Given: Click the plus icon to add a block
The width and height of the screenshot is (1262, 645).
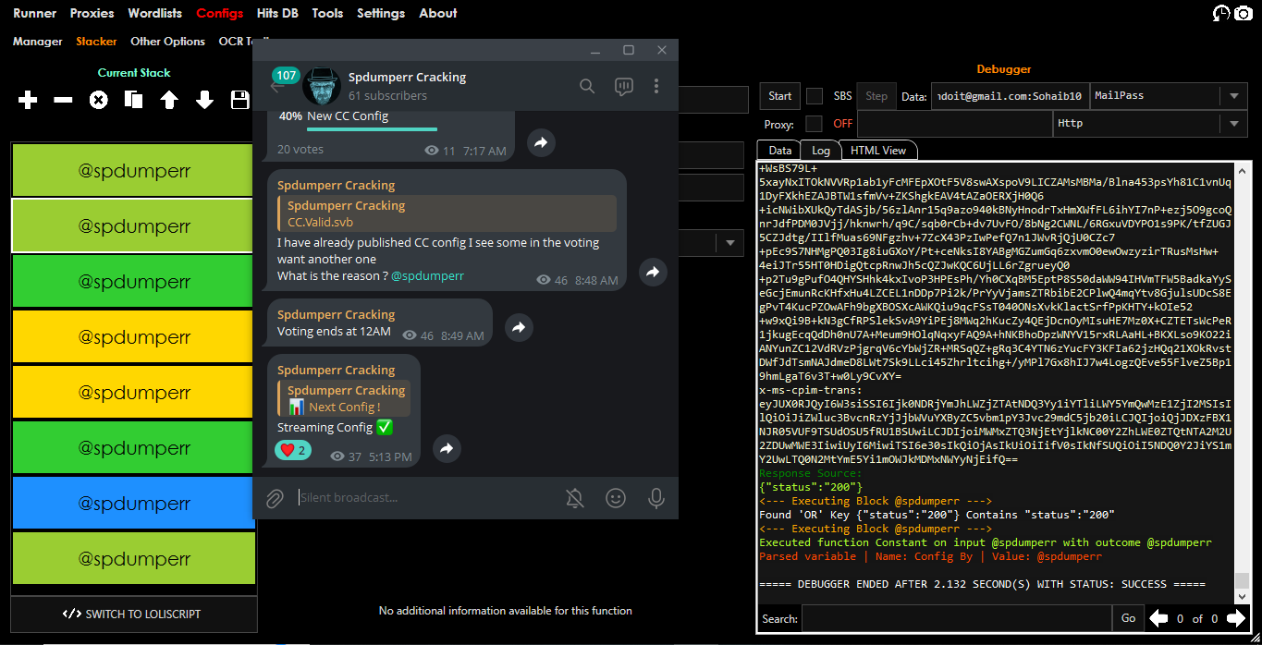Looking at the screenshot, I should 28,100.
